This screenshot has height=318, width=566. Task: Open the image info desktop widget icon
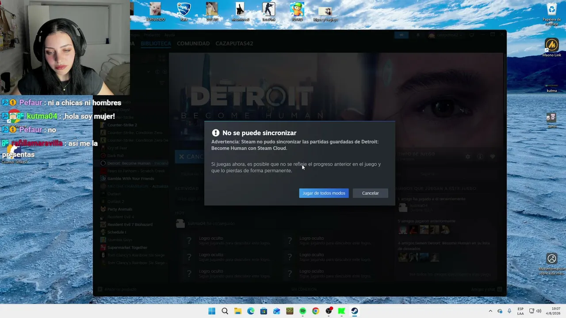pyautogui.click(x=551, y=264)
